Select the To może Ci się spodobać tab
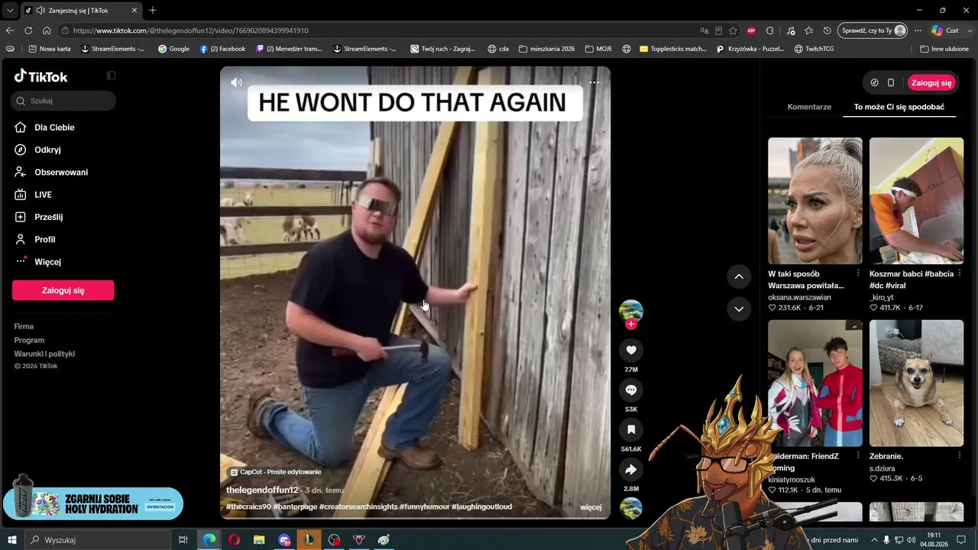Screen dimensions: 978x550 (899, 107)
